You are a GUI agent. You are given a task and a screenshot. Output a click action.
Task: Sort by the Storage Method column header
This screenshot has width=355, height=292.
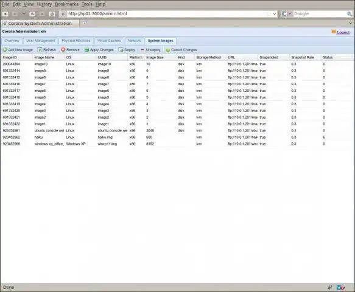pos(211,57)
